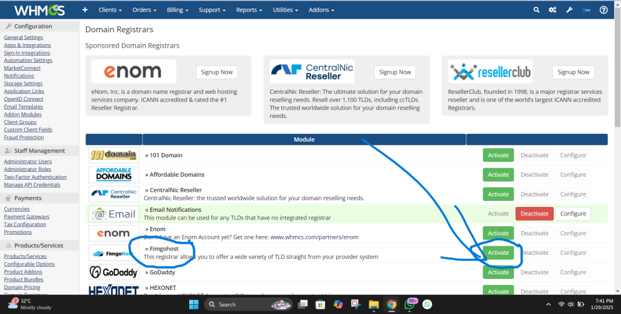
Task: Open Apps & Integrations link
Action: [x=27, y=45]
